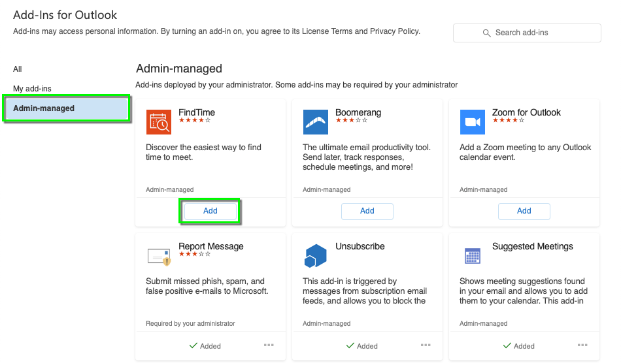The width and height of the screenshot is (621, 363).
Task: Click the Zoom for Outlook star rating
Action: 508,120
